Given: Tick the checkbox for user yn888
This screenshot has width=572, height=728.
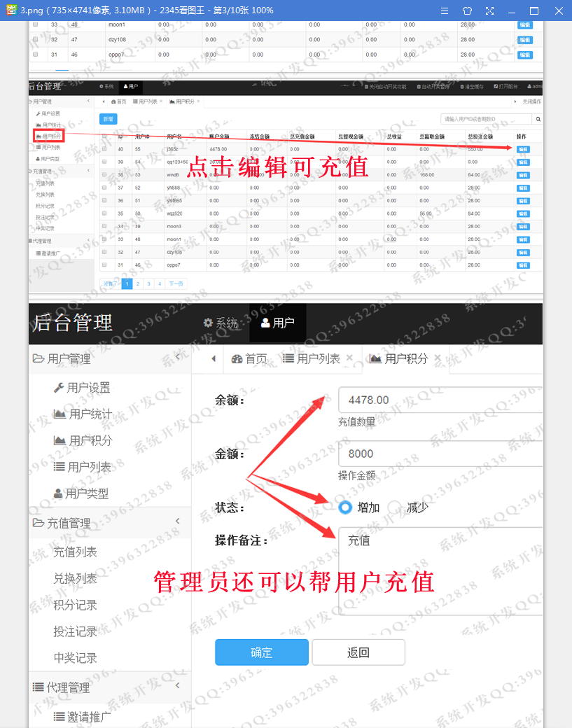Looking at the screenshot, I should pos(104,188).
